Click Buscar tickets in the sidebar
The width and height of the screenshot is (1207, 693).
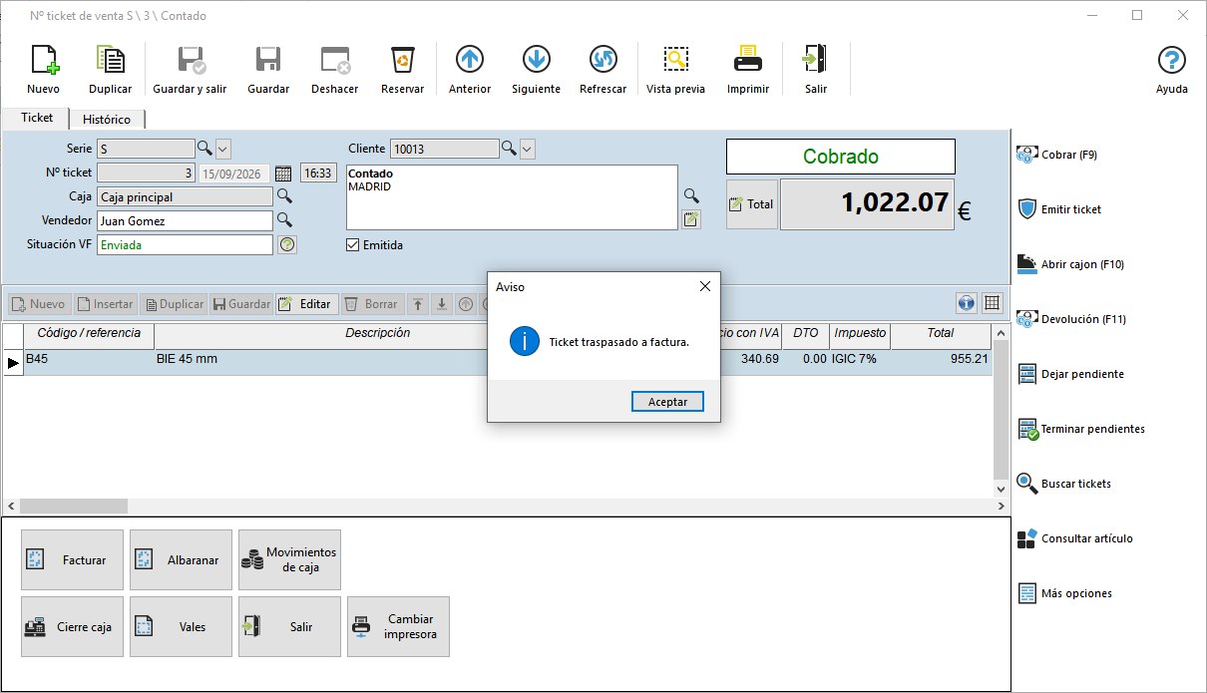click(1063, 484)
